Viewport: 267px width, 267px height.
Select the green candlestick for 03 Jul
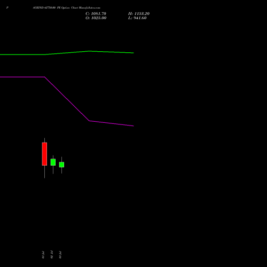pyautogui.click(x=61, y=164)
